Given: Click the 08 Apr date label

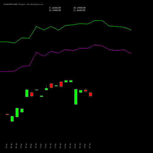Looking at the screenshot, I should tap(26, 146).
